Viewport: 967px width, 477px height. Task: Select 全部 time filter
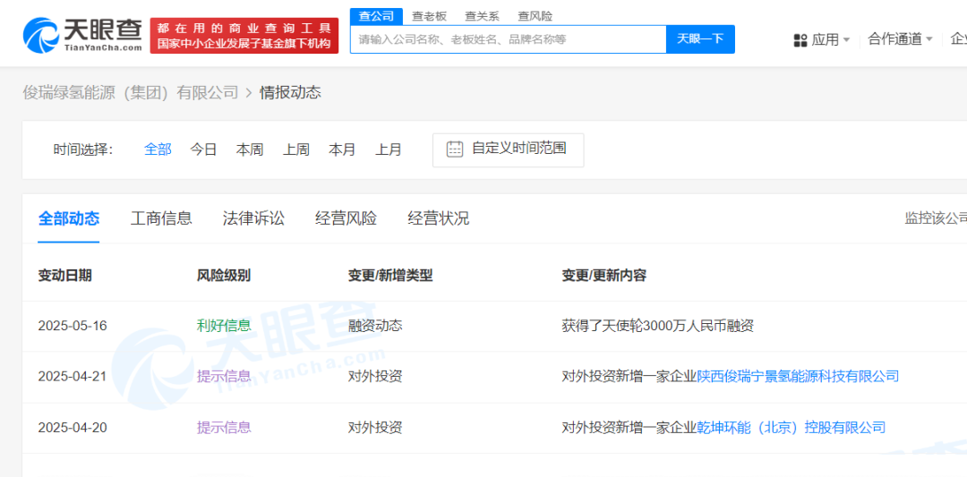158,149
